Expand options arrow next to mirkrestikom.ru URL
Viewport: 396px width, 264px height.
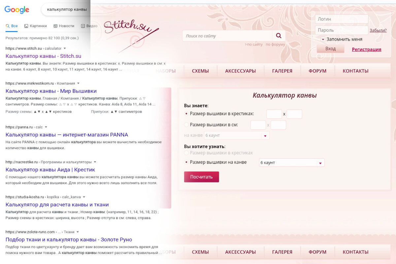pyautogui.click(x=78, y=83)
